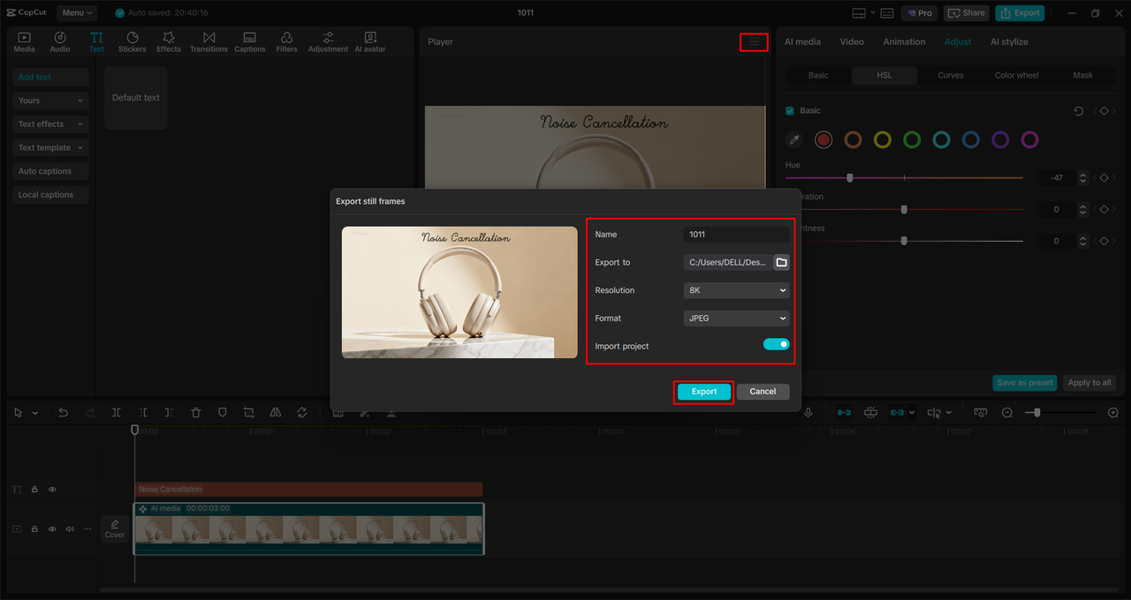Image resolution: width=1131 pixels, height=600 pixels.
Task: Cancel the Export still frames dialog
Action: tap(763, 392)
